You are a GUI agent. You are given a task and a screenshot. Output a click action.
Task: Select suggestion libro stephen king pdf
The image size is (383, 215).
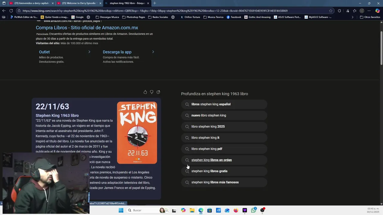coord(224,149)
